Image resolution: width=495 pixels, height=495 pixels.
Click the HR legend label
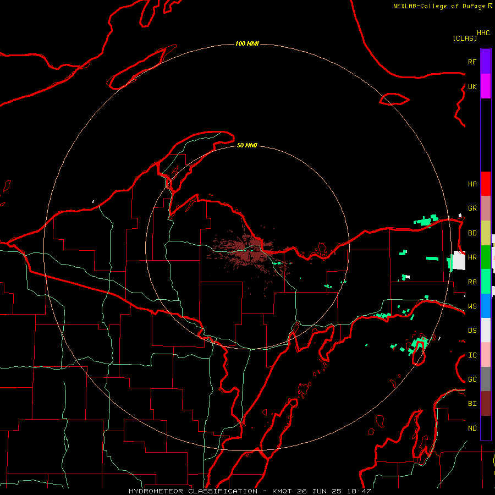tap(472, 257)
